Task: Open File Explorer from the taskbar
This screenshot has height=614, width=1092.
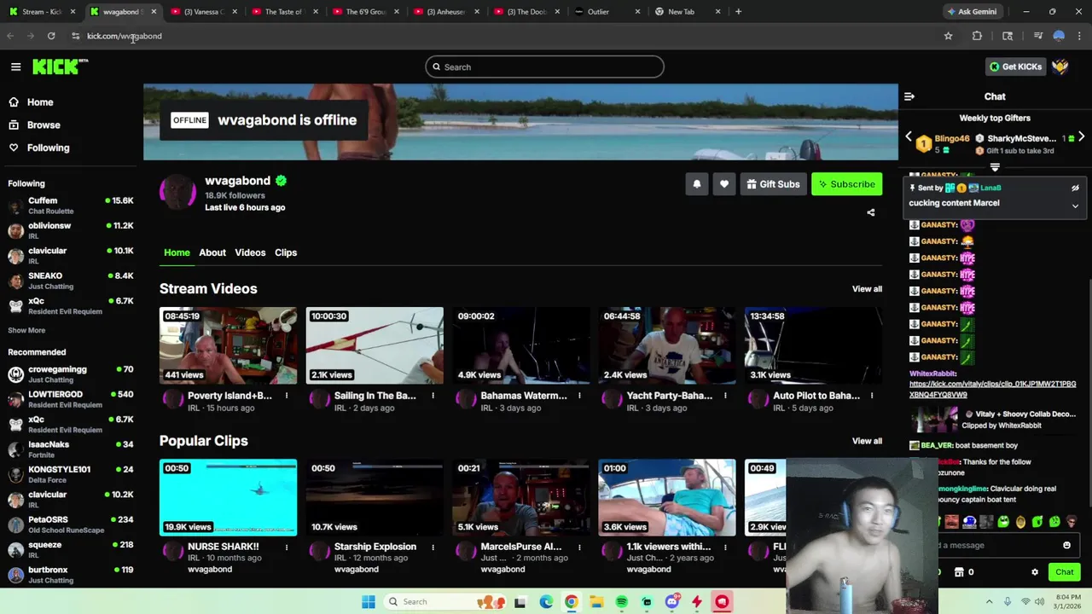Action: click(x=596, y=602)
